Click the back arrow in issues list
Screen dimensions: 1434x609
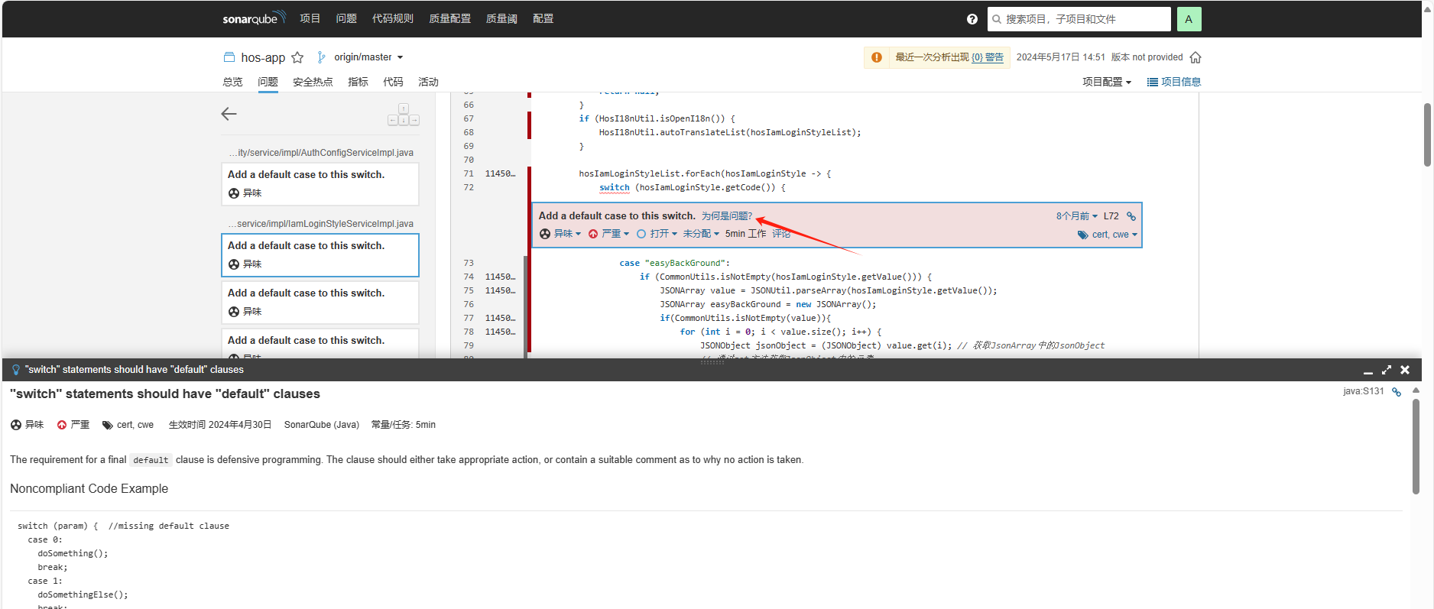point(229,114)
